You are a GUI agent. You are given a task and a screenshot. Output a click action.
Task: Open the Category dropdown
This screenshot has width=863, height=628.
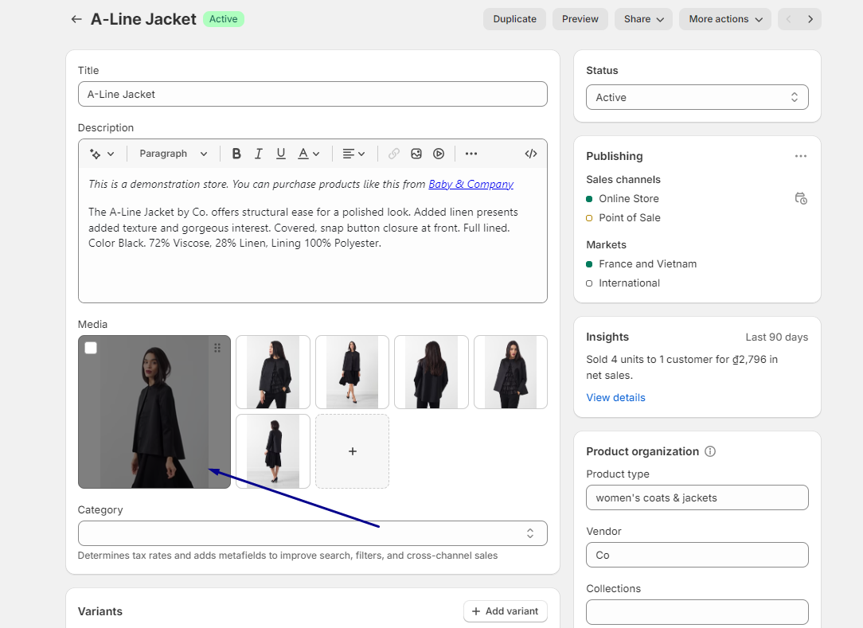[313, 533]
